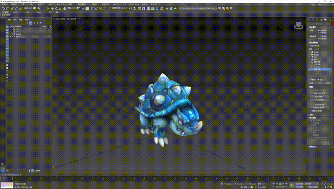Image resolution: width=334 pixels, height=189 pixels.
Task: Open the scene explorer Display menu
Action: coord(15,19)
